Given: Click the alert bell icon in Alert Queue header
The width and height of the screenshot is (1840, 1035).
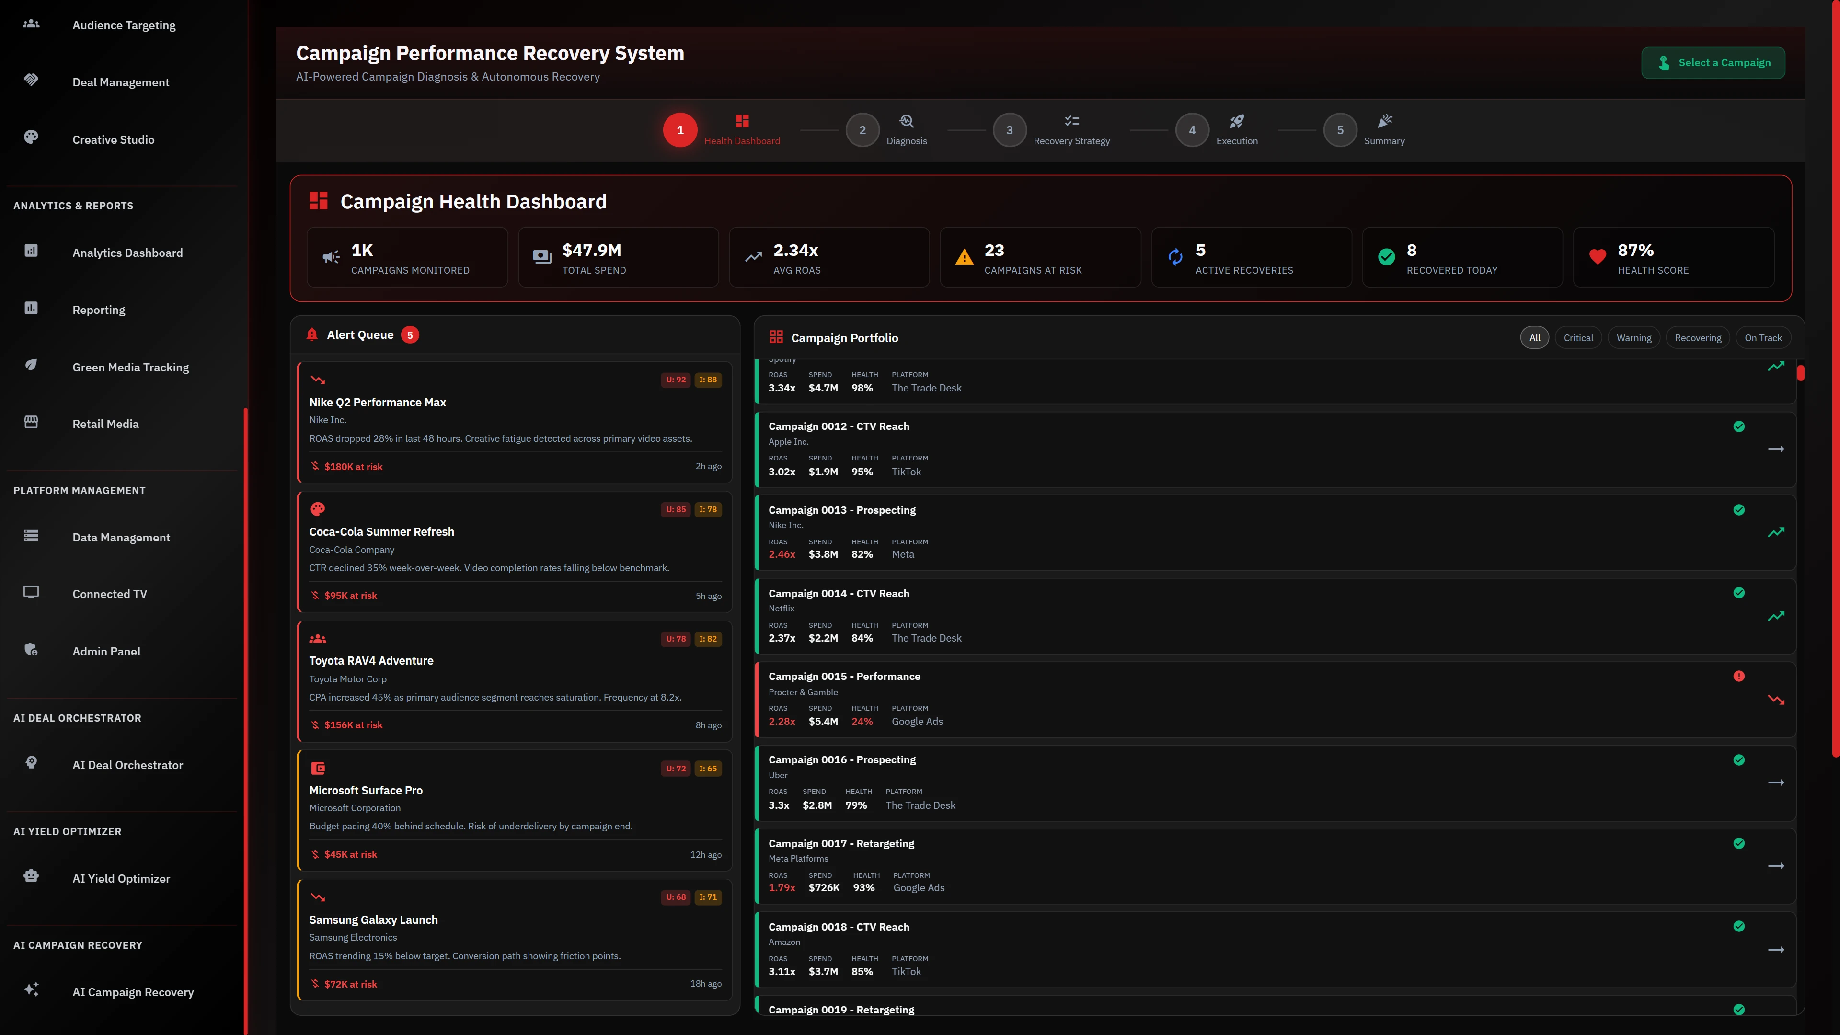Looking at the screenshot, I should coord(312,333).
